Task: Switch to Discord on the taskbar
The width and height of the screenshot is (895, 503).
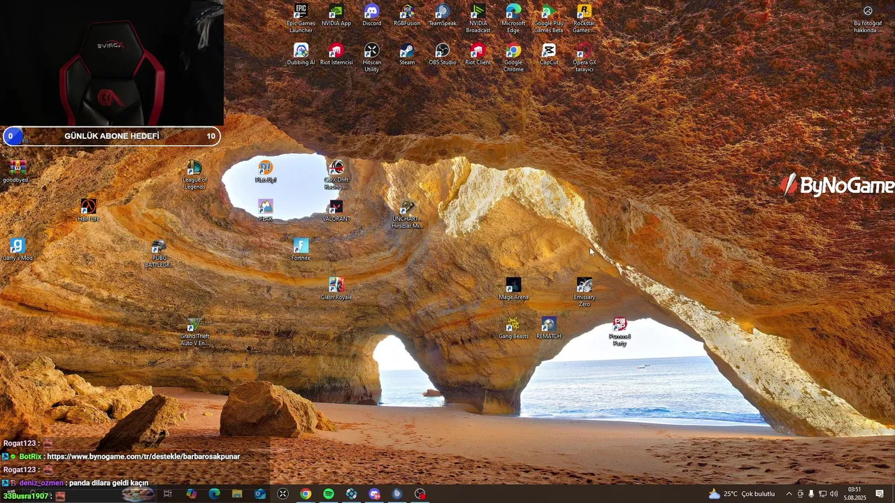Action: pyautogui.click(x=374, y=494)
